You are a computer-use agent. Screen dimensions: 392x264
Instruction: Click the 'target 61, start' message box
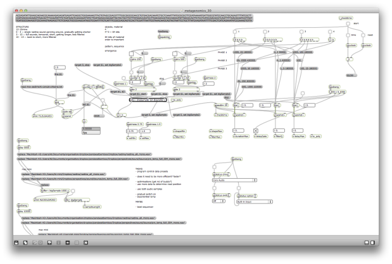click(138, 94)
